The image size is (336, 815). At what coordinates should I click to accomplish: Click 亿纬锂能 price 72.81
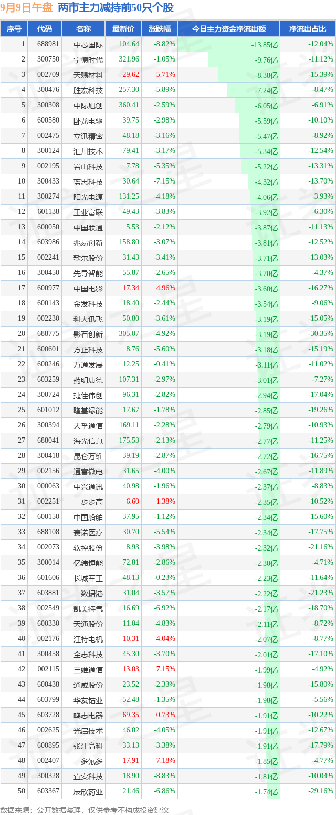click(x=131, y=563)
